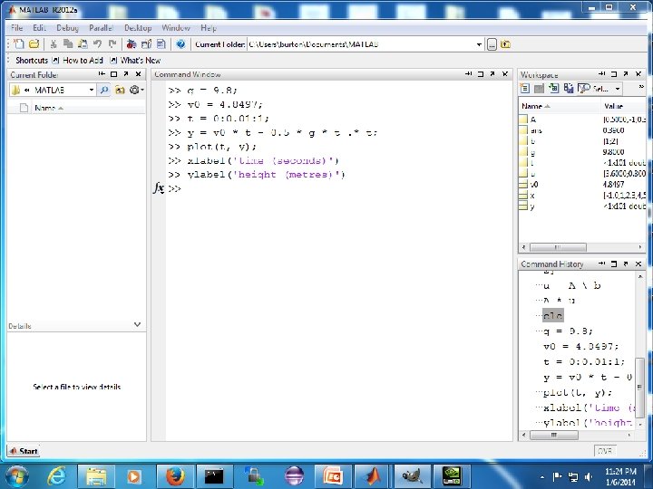Click the Browse for folder ellipsis button

(x=492, y=43)
